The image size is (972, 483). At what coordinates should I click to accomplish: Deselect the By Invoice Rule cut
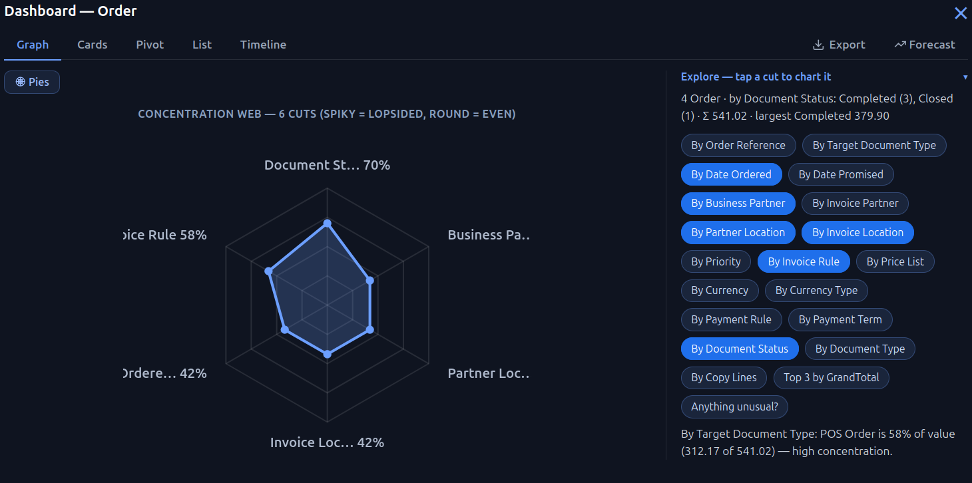click(x=804, y=261)
